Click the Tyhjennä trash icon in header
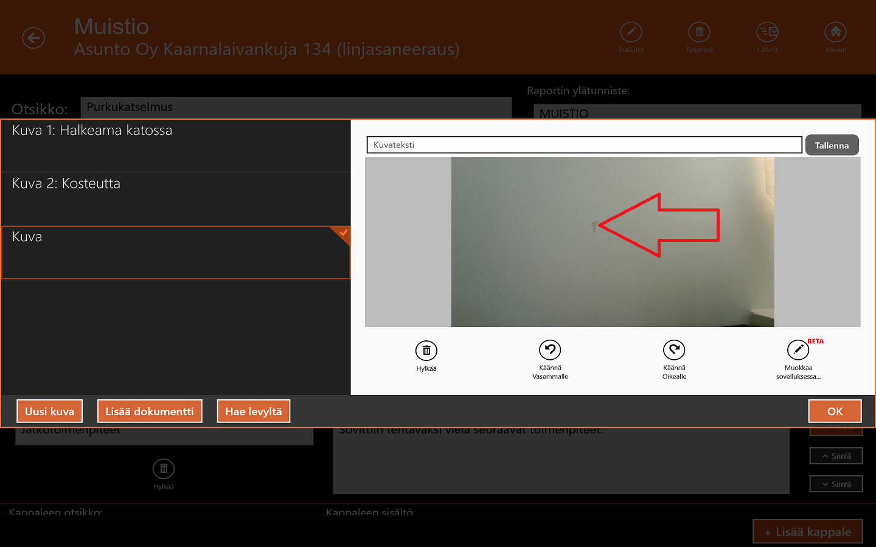Viewport: 876px width, 547px height. pyautogui.click(x=699, y=32)
